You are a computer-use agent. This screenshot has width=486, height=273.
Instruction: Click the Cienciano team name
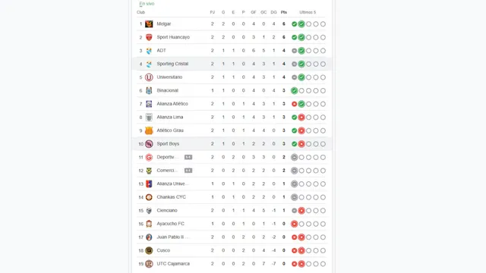point(167,210)
